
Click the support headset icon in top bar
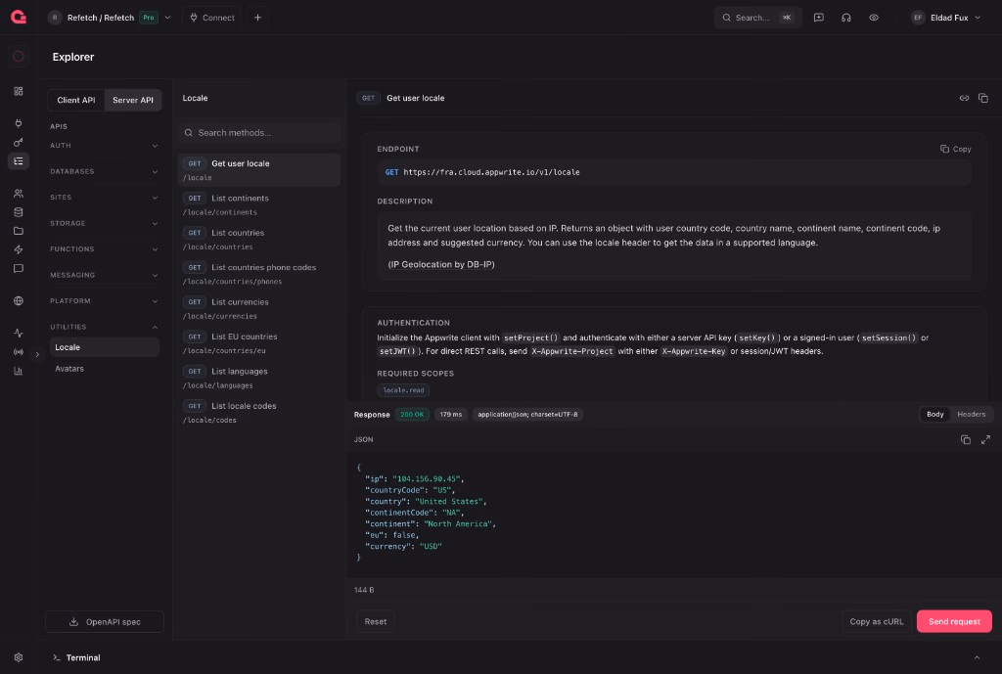pyautogui.click(x=846, y=18)
